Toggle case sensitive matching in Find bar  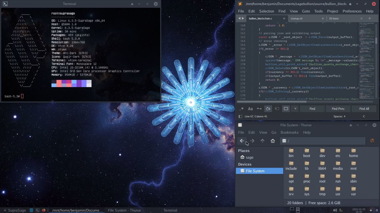250,109
